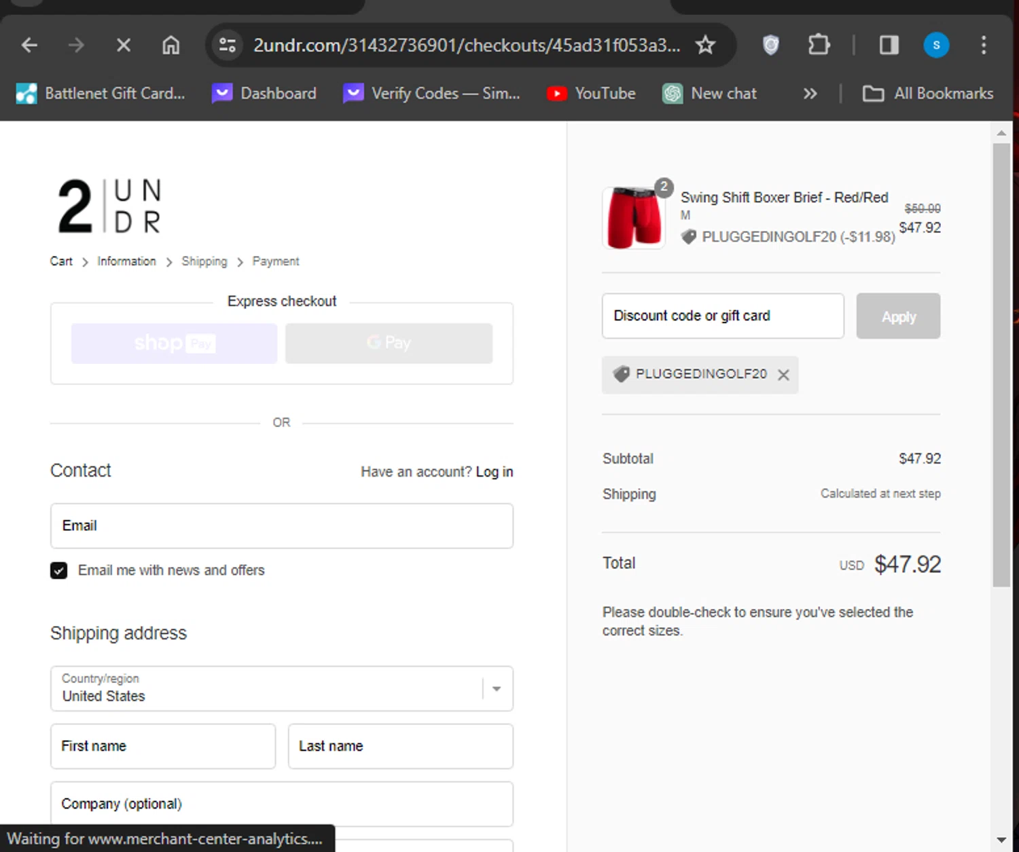Viewport: 1019px width, 852px height.
Task: Go to Cart breadcrumb
Action: click(61, 261)
